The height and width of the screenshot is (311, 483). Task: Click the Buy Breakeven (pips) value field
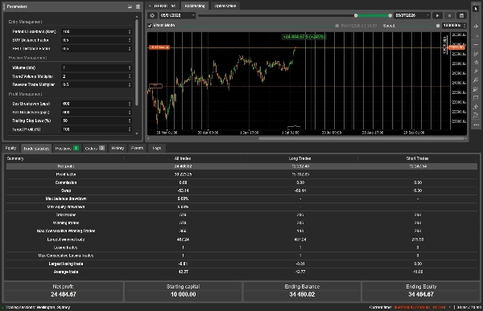(97, 104)
